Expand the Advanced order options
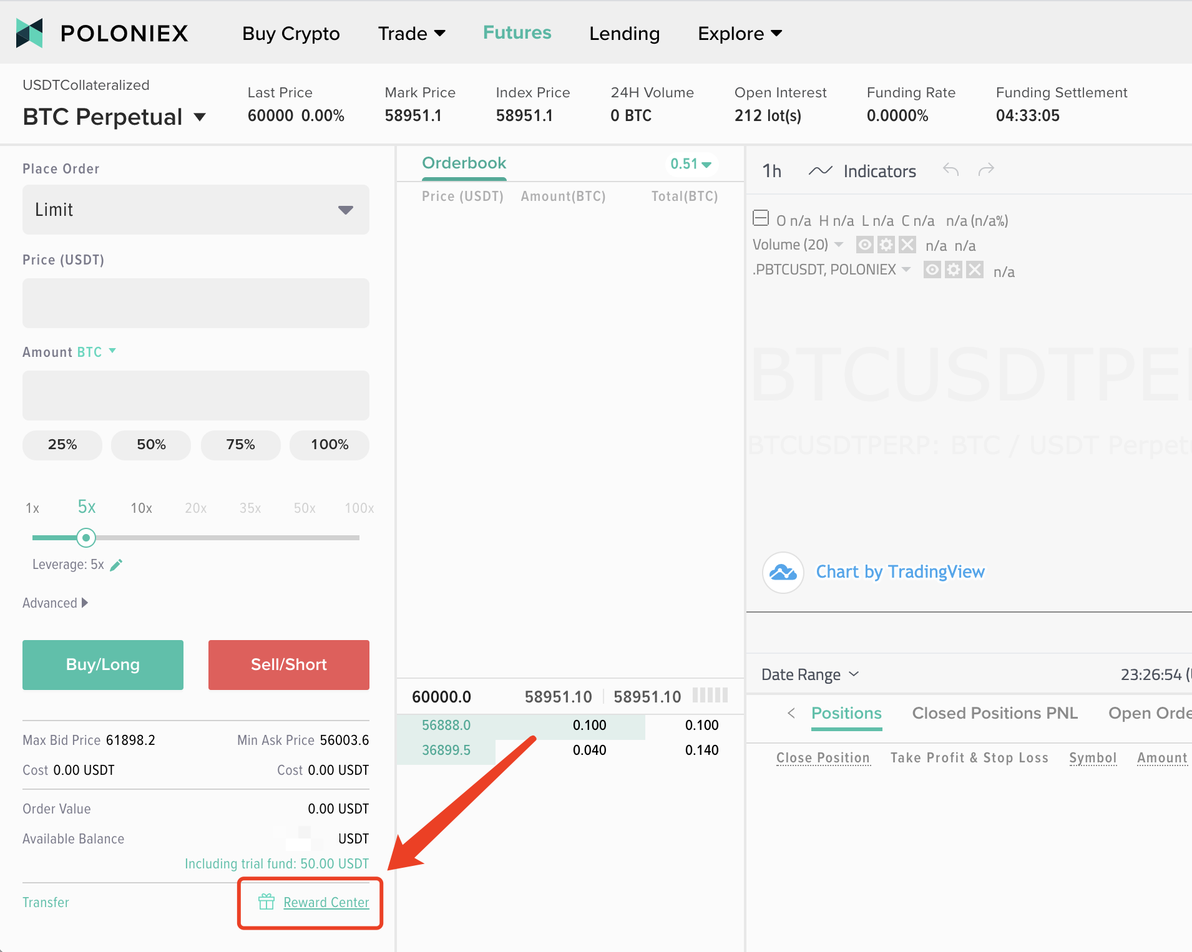The height and width of the screenshot is (952, 1192). point(55,603)
